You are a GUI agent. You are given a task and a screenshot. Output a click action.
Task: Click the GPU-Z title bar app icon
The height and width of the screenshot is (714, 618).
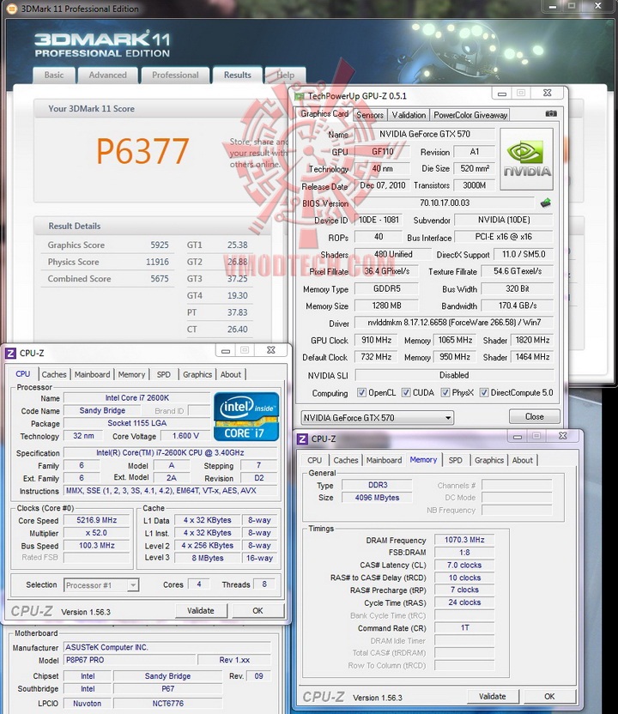point(300,96)
